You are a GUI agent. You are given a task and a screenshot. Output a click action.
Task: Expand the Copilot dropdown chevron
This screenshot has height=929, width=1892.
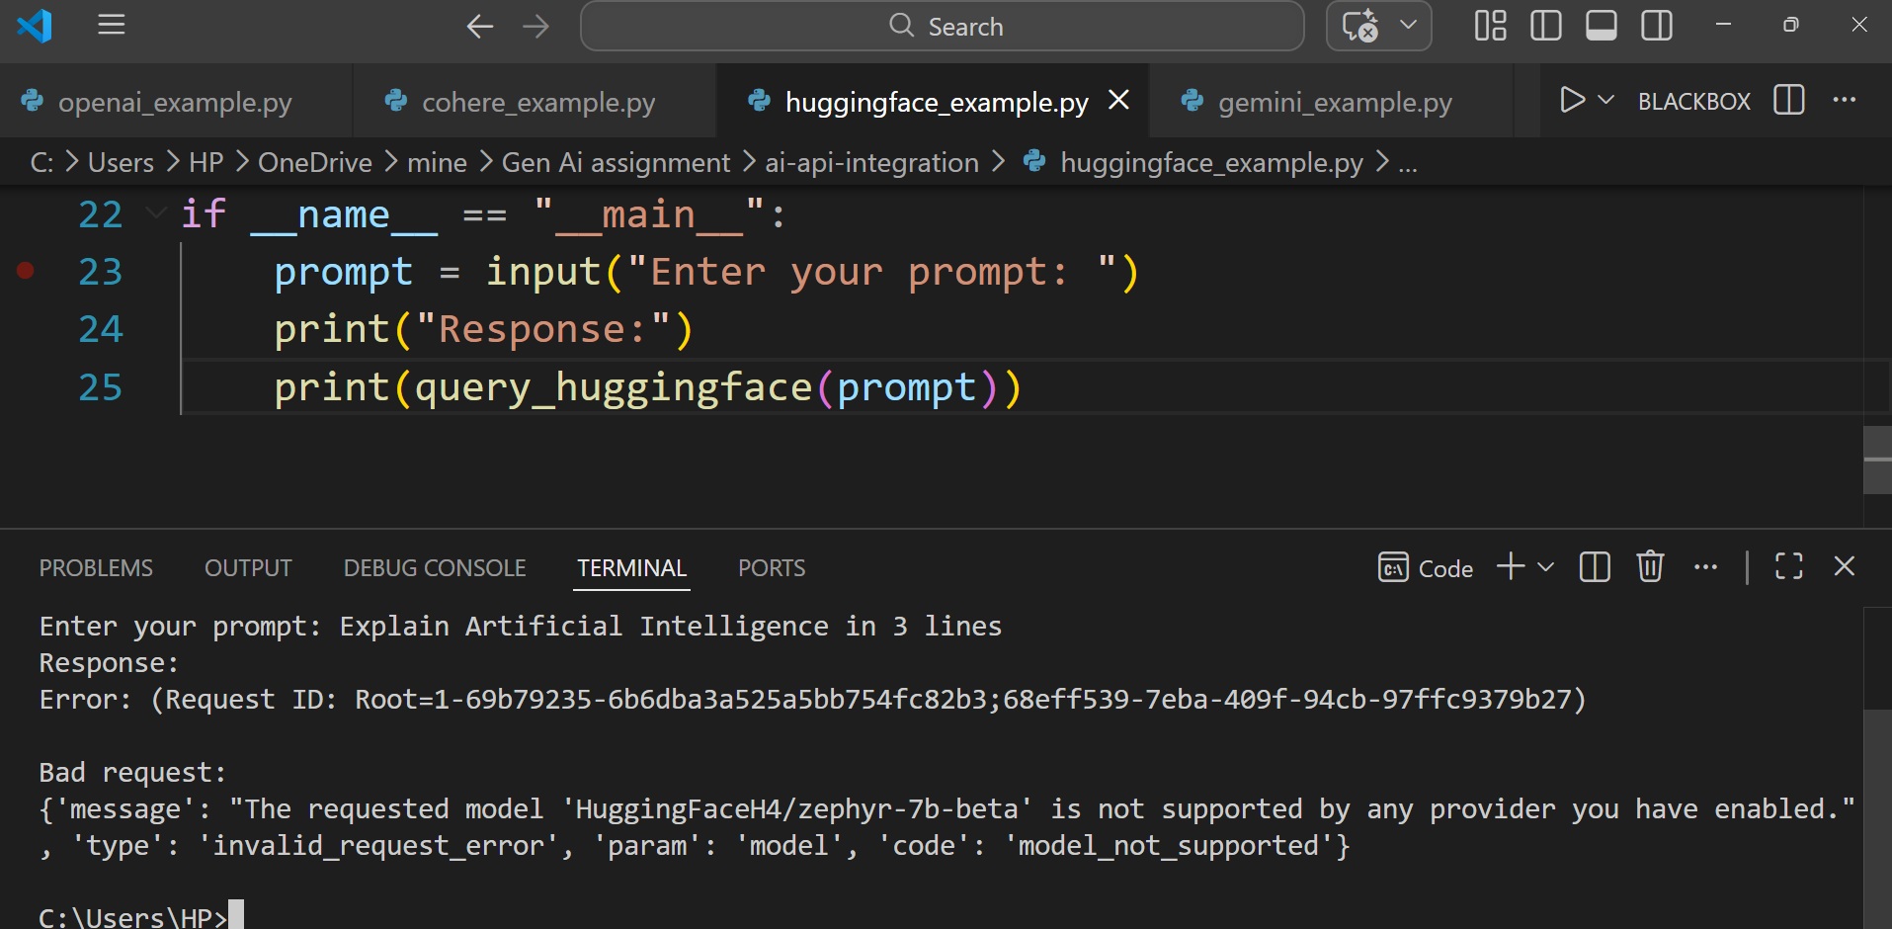1409,25
